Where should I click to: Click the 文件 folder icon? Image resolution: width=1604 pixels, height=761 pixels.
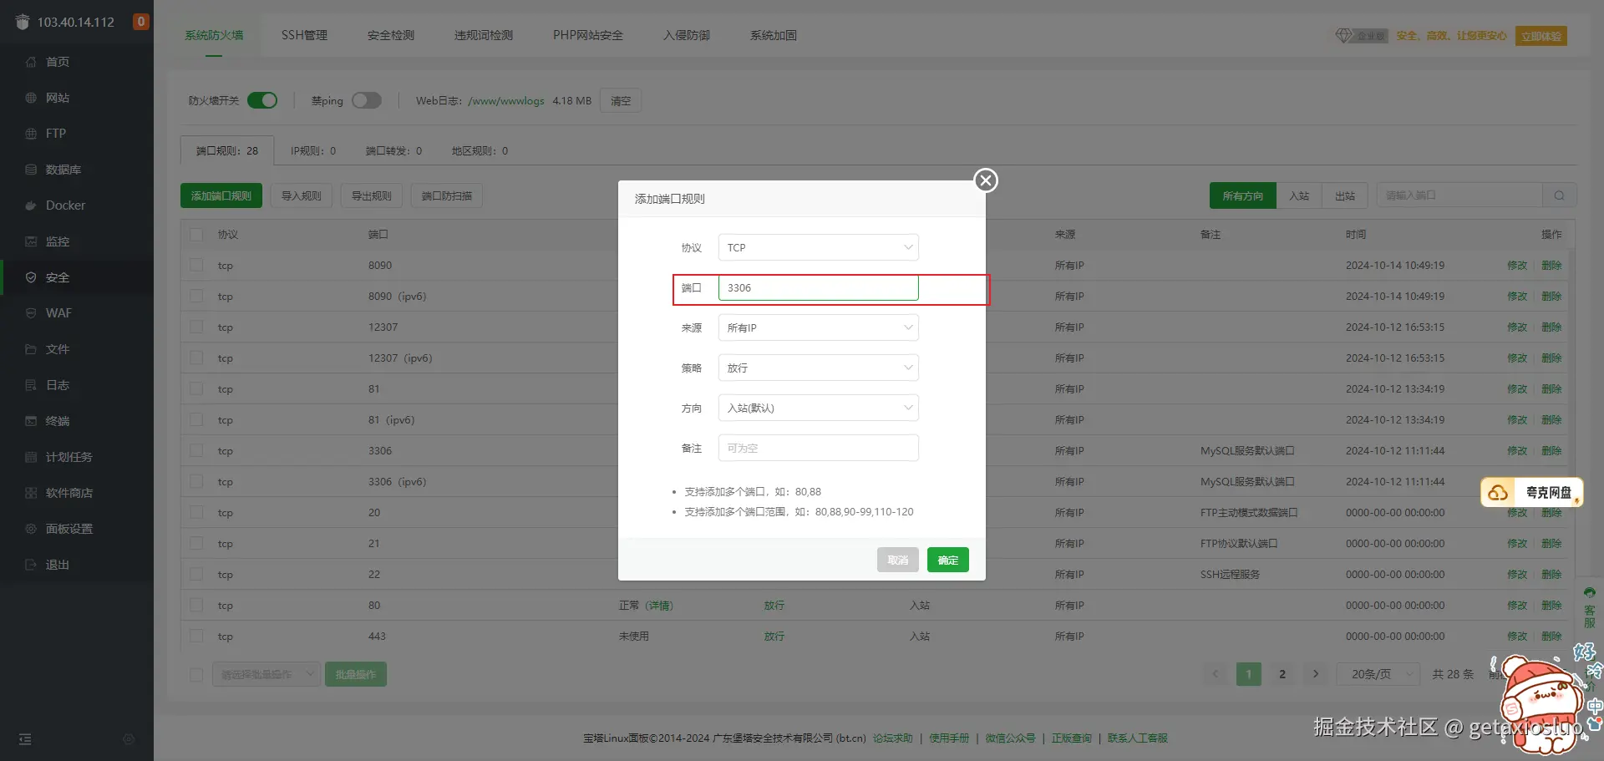pos(31,349)
